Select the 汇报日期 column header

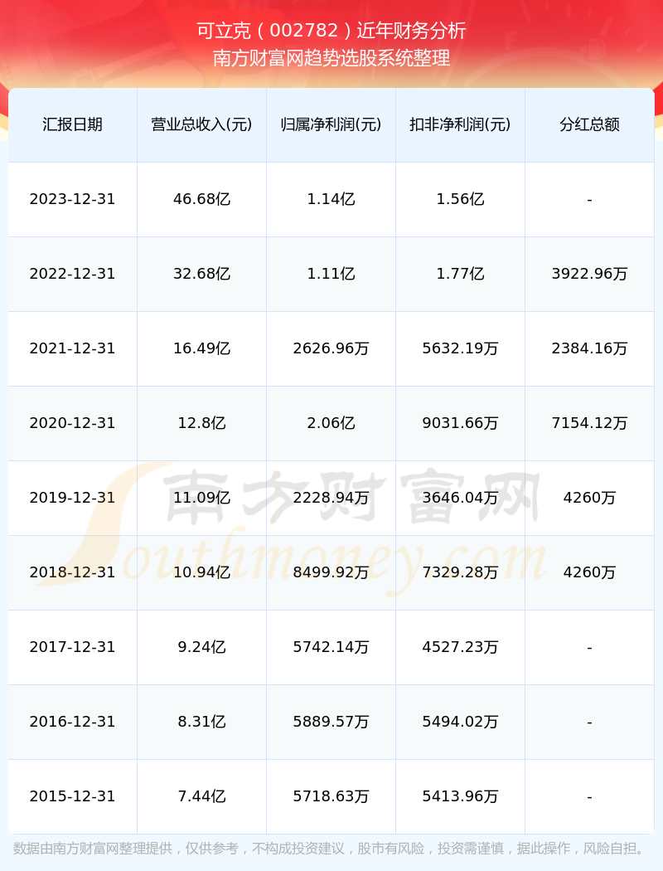(x=73, y=124)
